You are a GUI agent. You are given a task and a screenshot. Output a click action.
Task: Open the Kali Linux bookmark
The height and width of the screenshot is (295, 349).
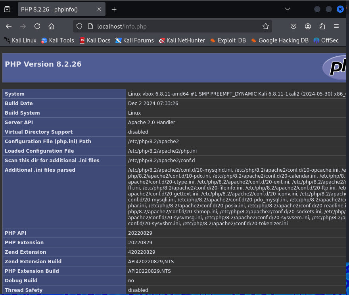(x=20, y=40)
